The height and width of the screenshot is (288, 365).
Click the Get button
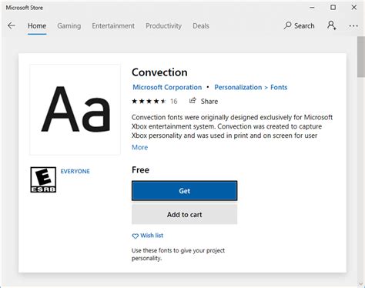point(184,191)
